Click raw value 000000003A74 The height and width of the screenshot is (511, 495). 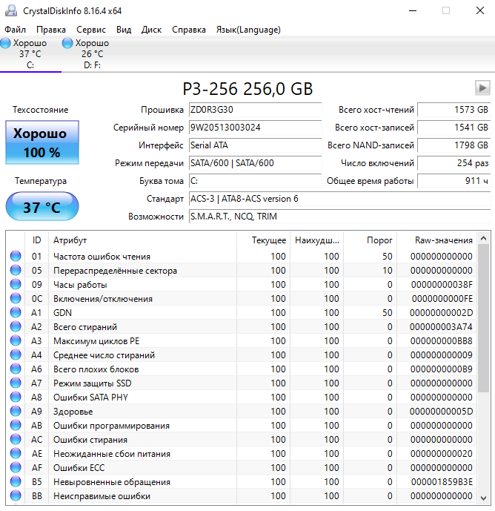coord(441,326)
